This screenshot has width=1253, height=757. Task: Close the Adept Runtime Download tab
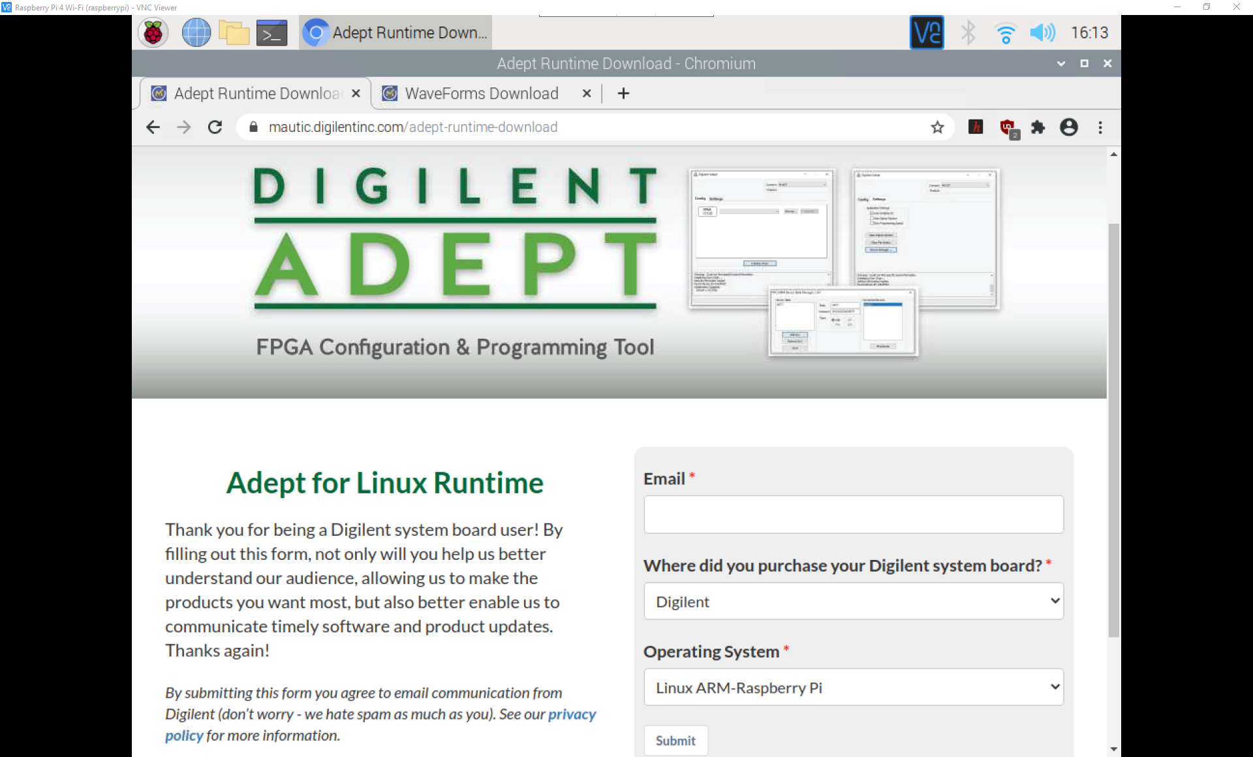point(356,93)
